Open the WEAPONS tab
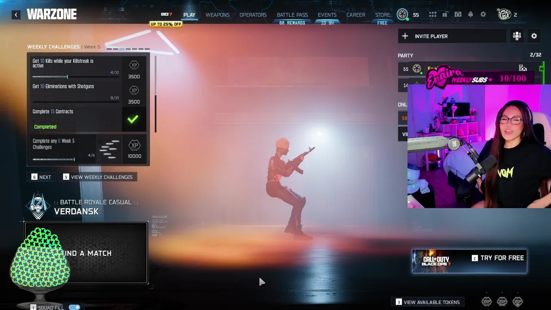This screenshot has height=310, width=551. pos(217,15)
